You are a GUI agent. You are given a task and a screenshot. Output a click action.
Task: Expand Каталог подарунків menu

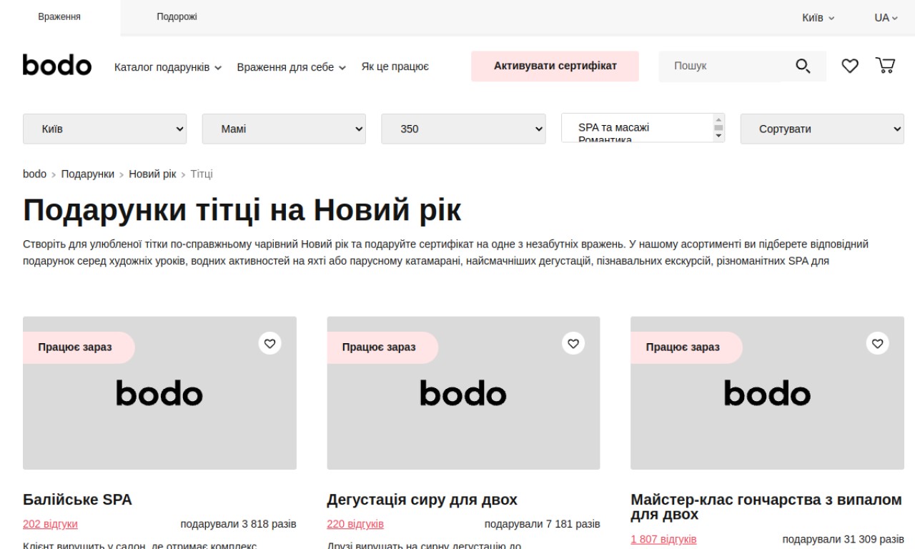pos(168,67)
